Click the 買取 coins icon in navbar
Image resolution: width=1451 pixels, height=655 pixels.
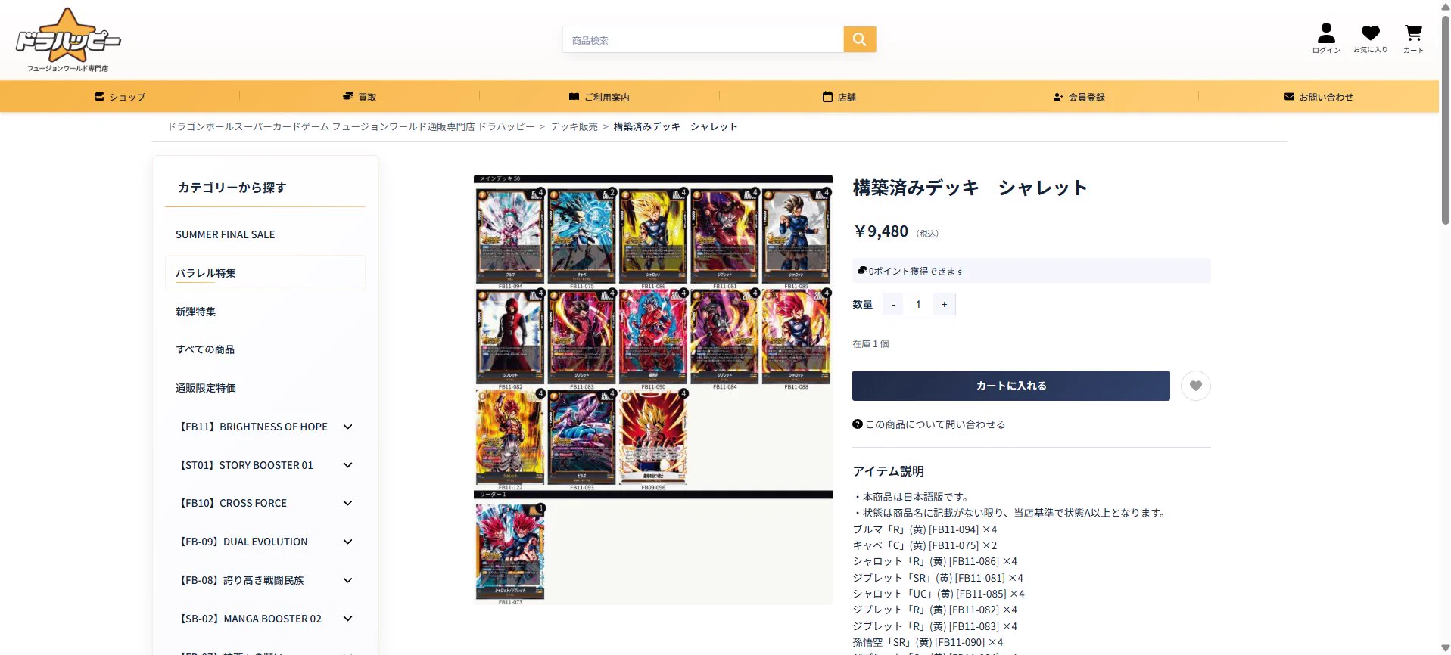(348, 96)
